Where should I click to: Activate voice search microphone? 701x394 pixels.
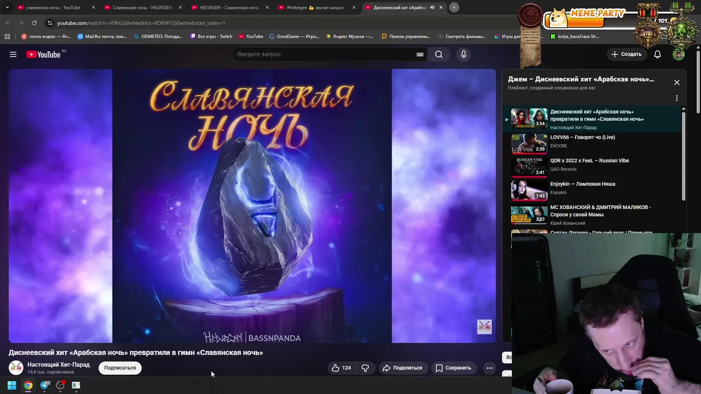(463, 54)
